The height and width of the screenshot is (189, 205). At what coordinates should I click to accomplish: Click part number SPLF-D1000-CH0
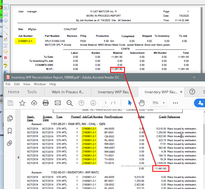(x=55, y=41)
